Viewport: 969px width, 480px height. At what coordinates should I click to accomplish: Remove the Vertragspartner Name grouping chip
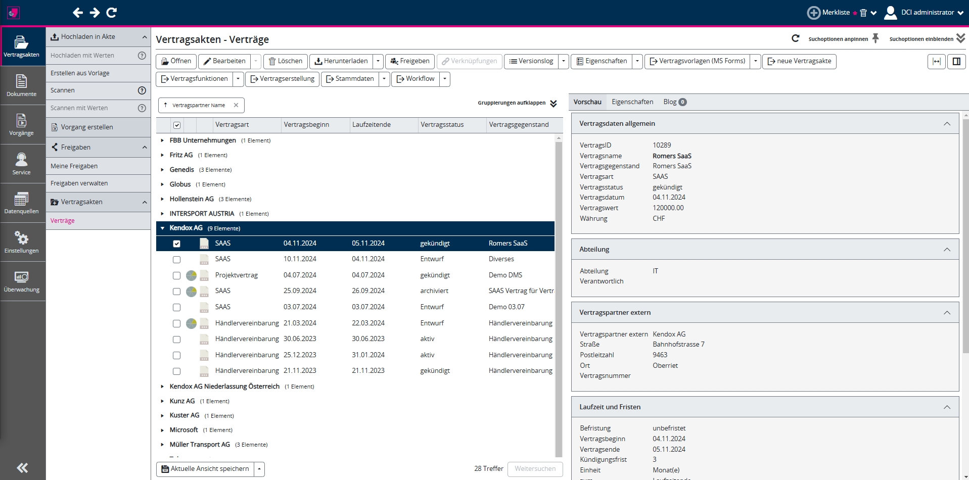pos(236,105)
